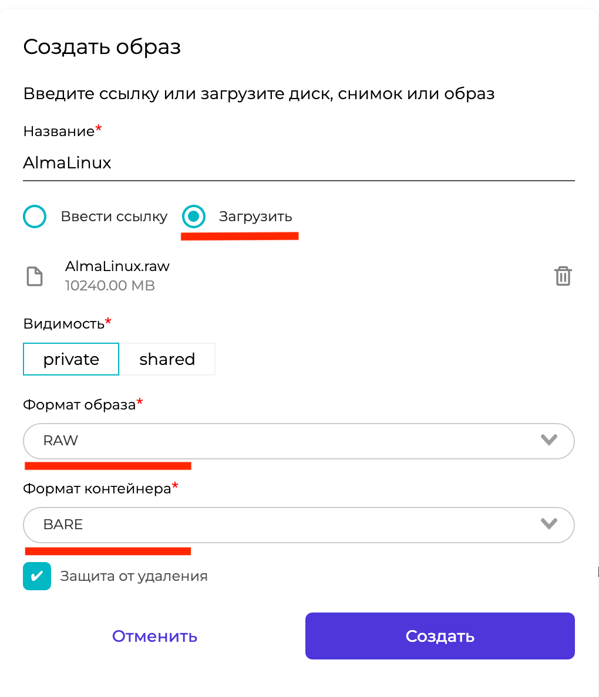Viewport: 599px width, 697px height.
Task: Click the "Видимость" field label
Action: pyautogui.click(x=64, y=324)
